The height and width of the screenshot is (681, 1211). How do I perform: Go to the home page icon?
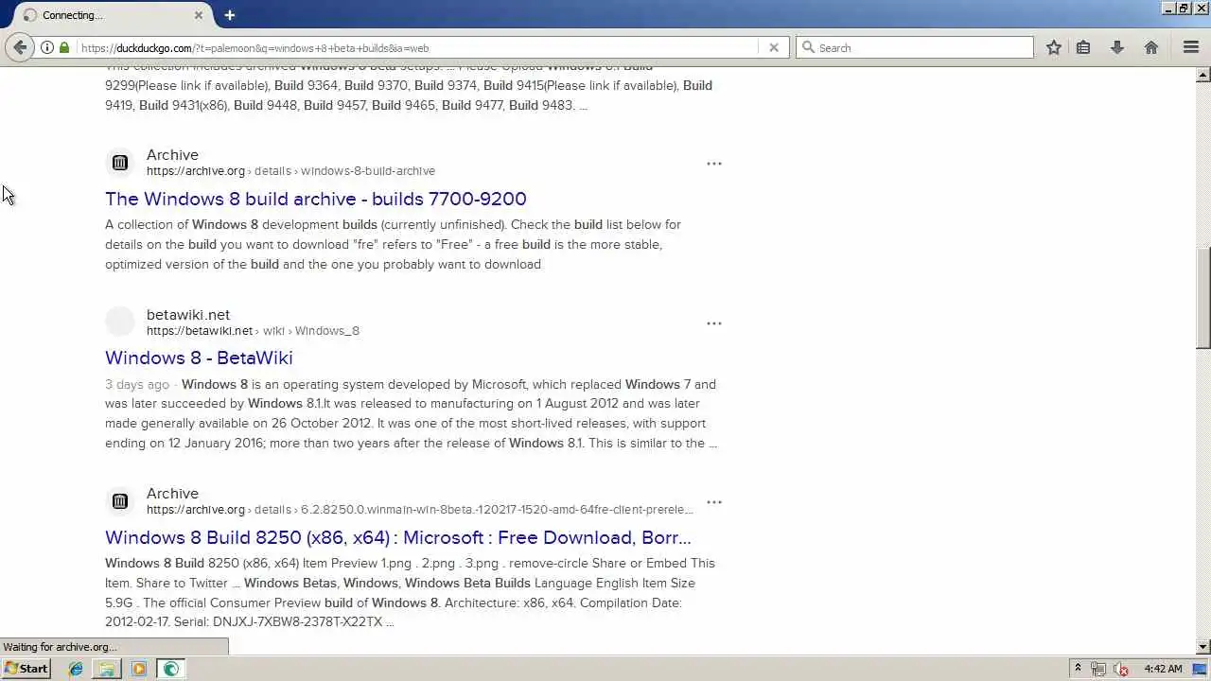coord(1151,47)
